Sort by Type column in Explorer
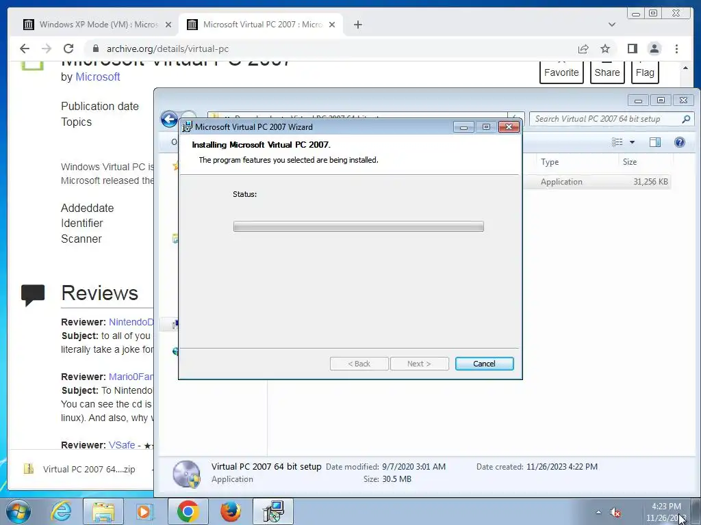Screen dimensions: 701x525 [550, 162]
